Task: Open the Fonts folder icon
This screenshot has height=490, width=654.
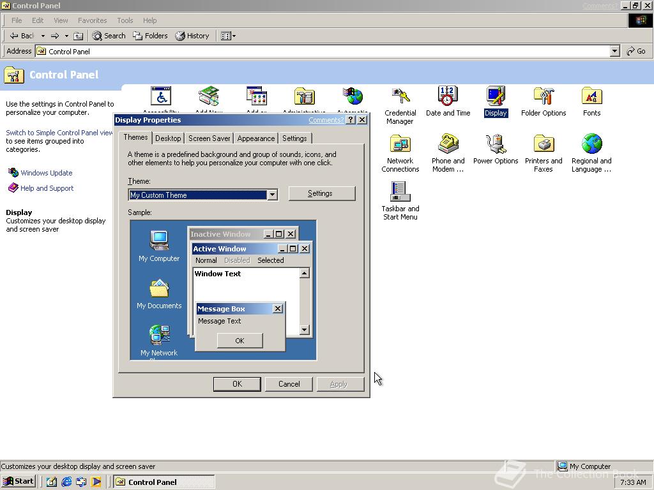Action: pos(591,101)
